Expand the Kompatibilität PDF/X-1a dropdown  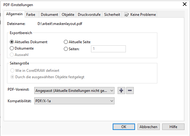click(x=74, y=101)
